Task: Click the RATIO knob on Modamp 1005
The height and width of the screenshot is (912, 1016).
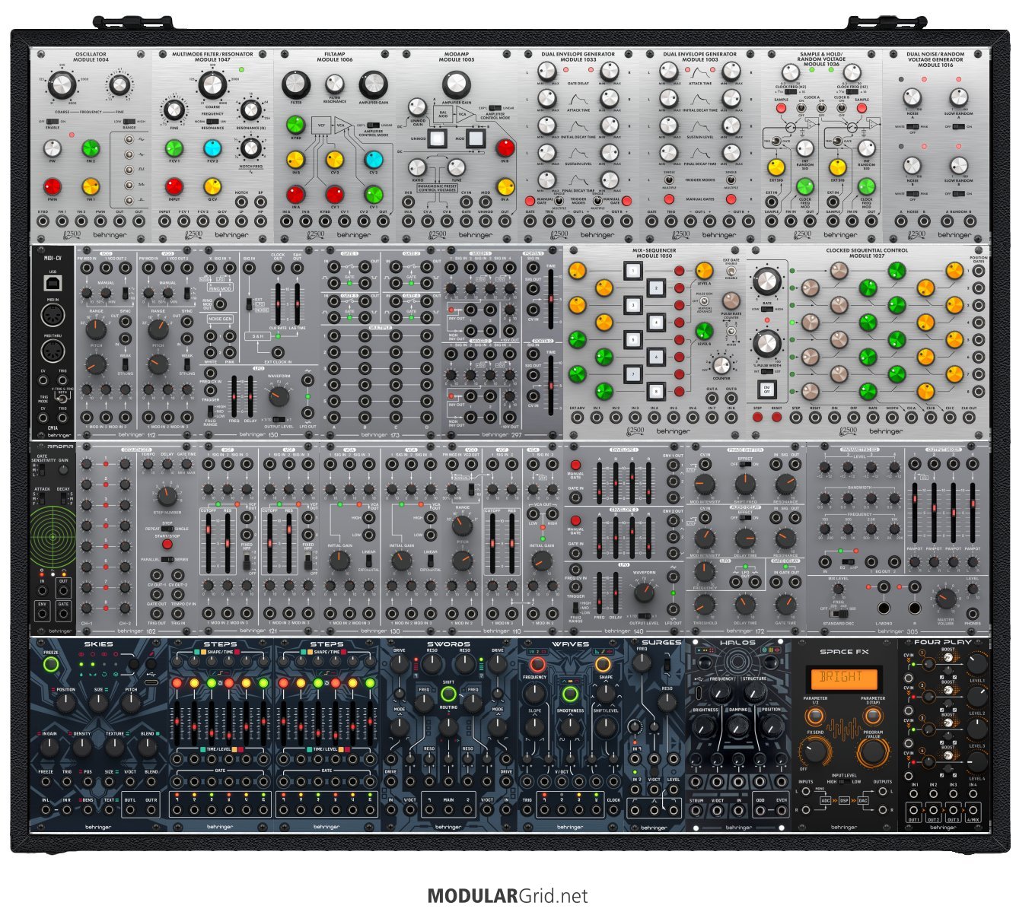Action: (x=417, y=167)
